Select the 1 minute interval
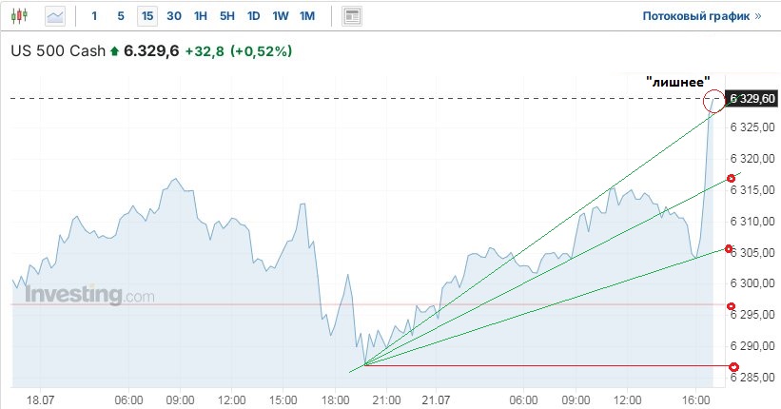781x409 pixels. [x=94, y=16]
